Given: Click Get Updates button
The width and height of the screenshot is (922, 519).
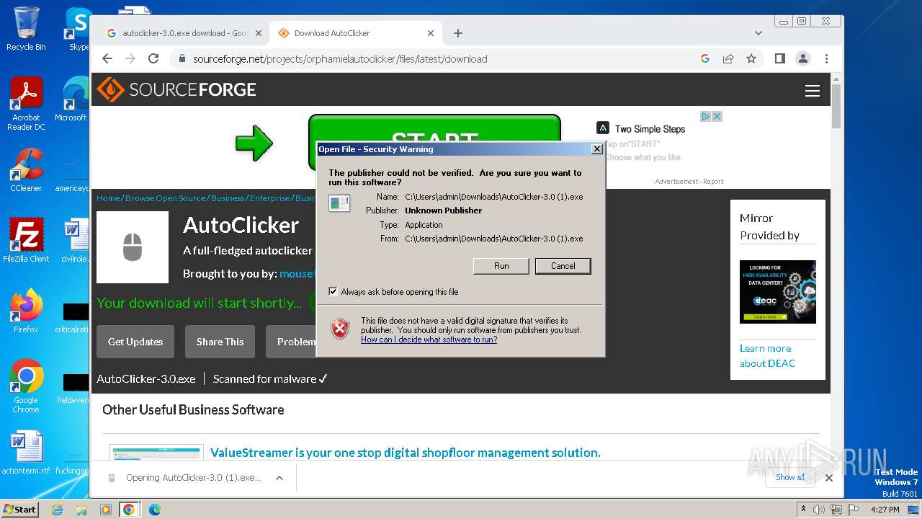Looking at the screenshot, I should coord(135,342).
